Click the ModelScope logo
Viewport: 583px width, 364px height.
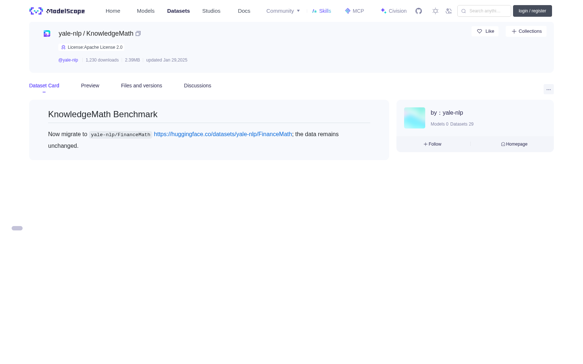pos(57,11)
